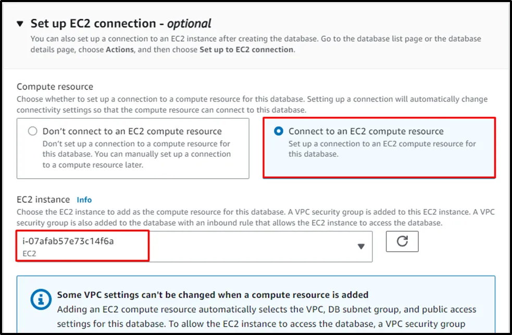The width and height of the screenshot is (512, 335).
Task: Click the EC2 subtext under the instance ID
Action: pyautogui.click(x=30, y=253)
